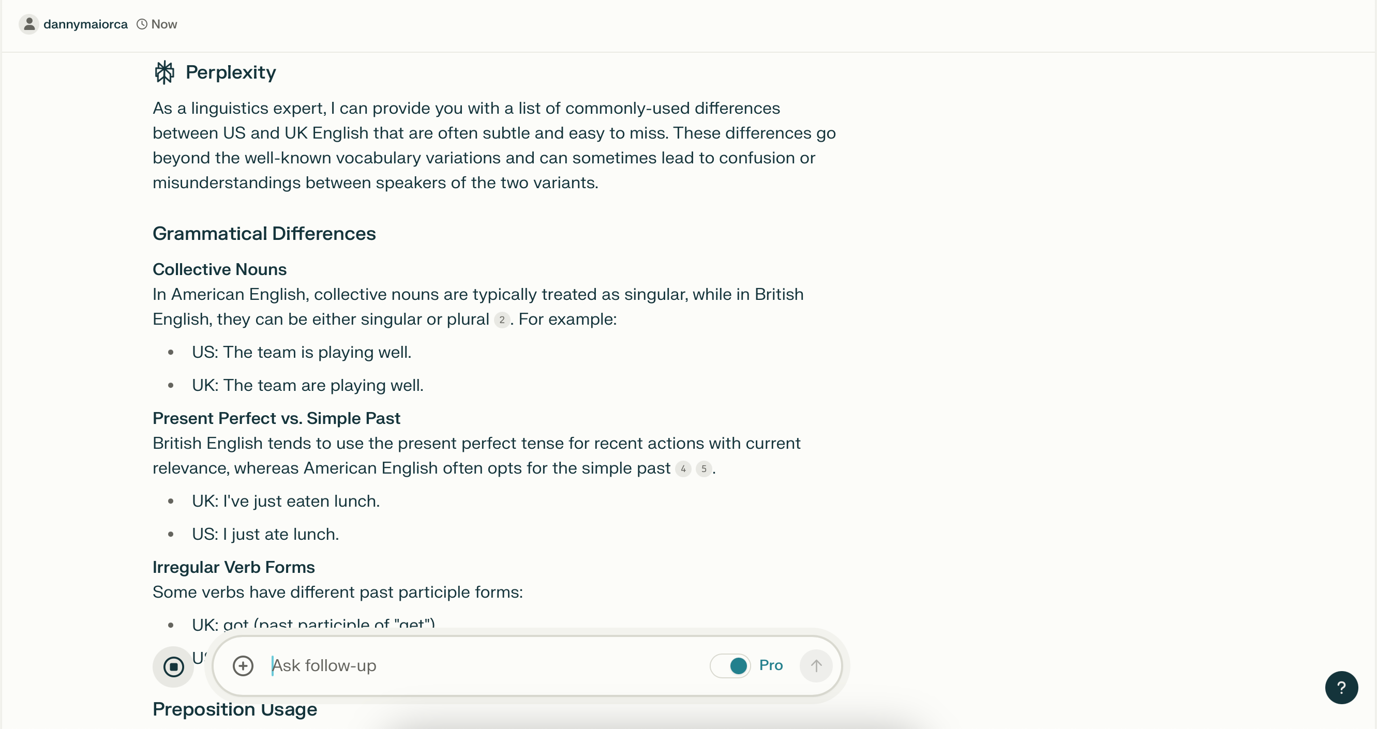Click the Collective Nouns subheading

tap(219, 269)
